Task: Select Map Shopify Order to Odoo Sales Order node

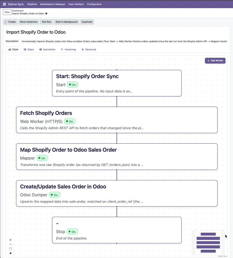Action: tap(117, 157)
